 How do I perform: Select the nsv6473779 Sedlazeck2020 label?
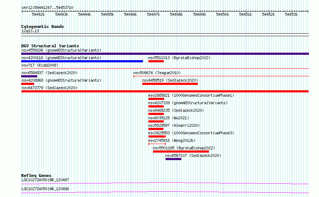tap(49, 88)
